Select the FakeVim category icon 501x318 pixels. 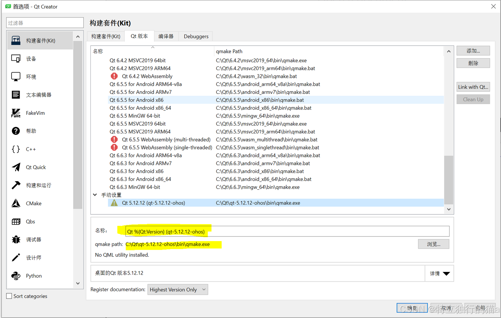(16, 113)
